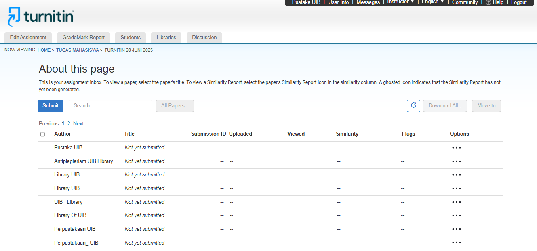
Task: Tick the select-all checkbox beside Author
Action: pyautogui.click(x=43, y=134)
